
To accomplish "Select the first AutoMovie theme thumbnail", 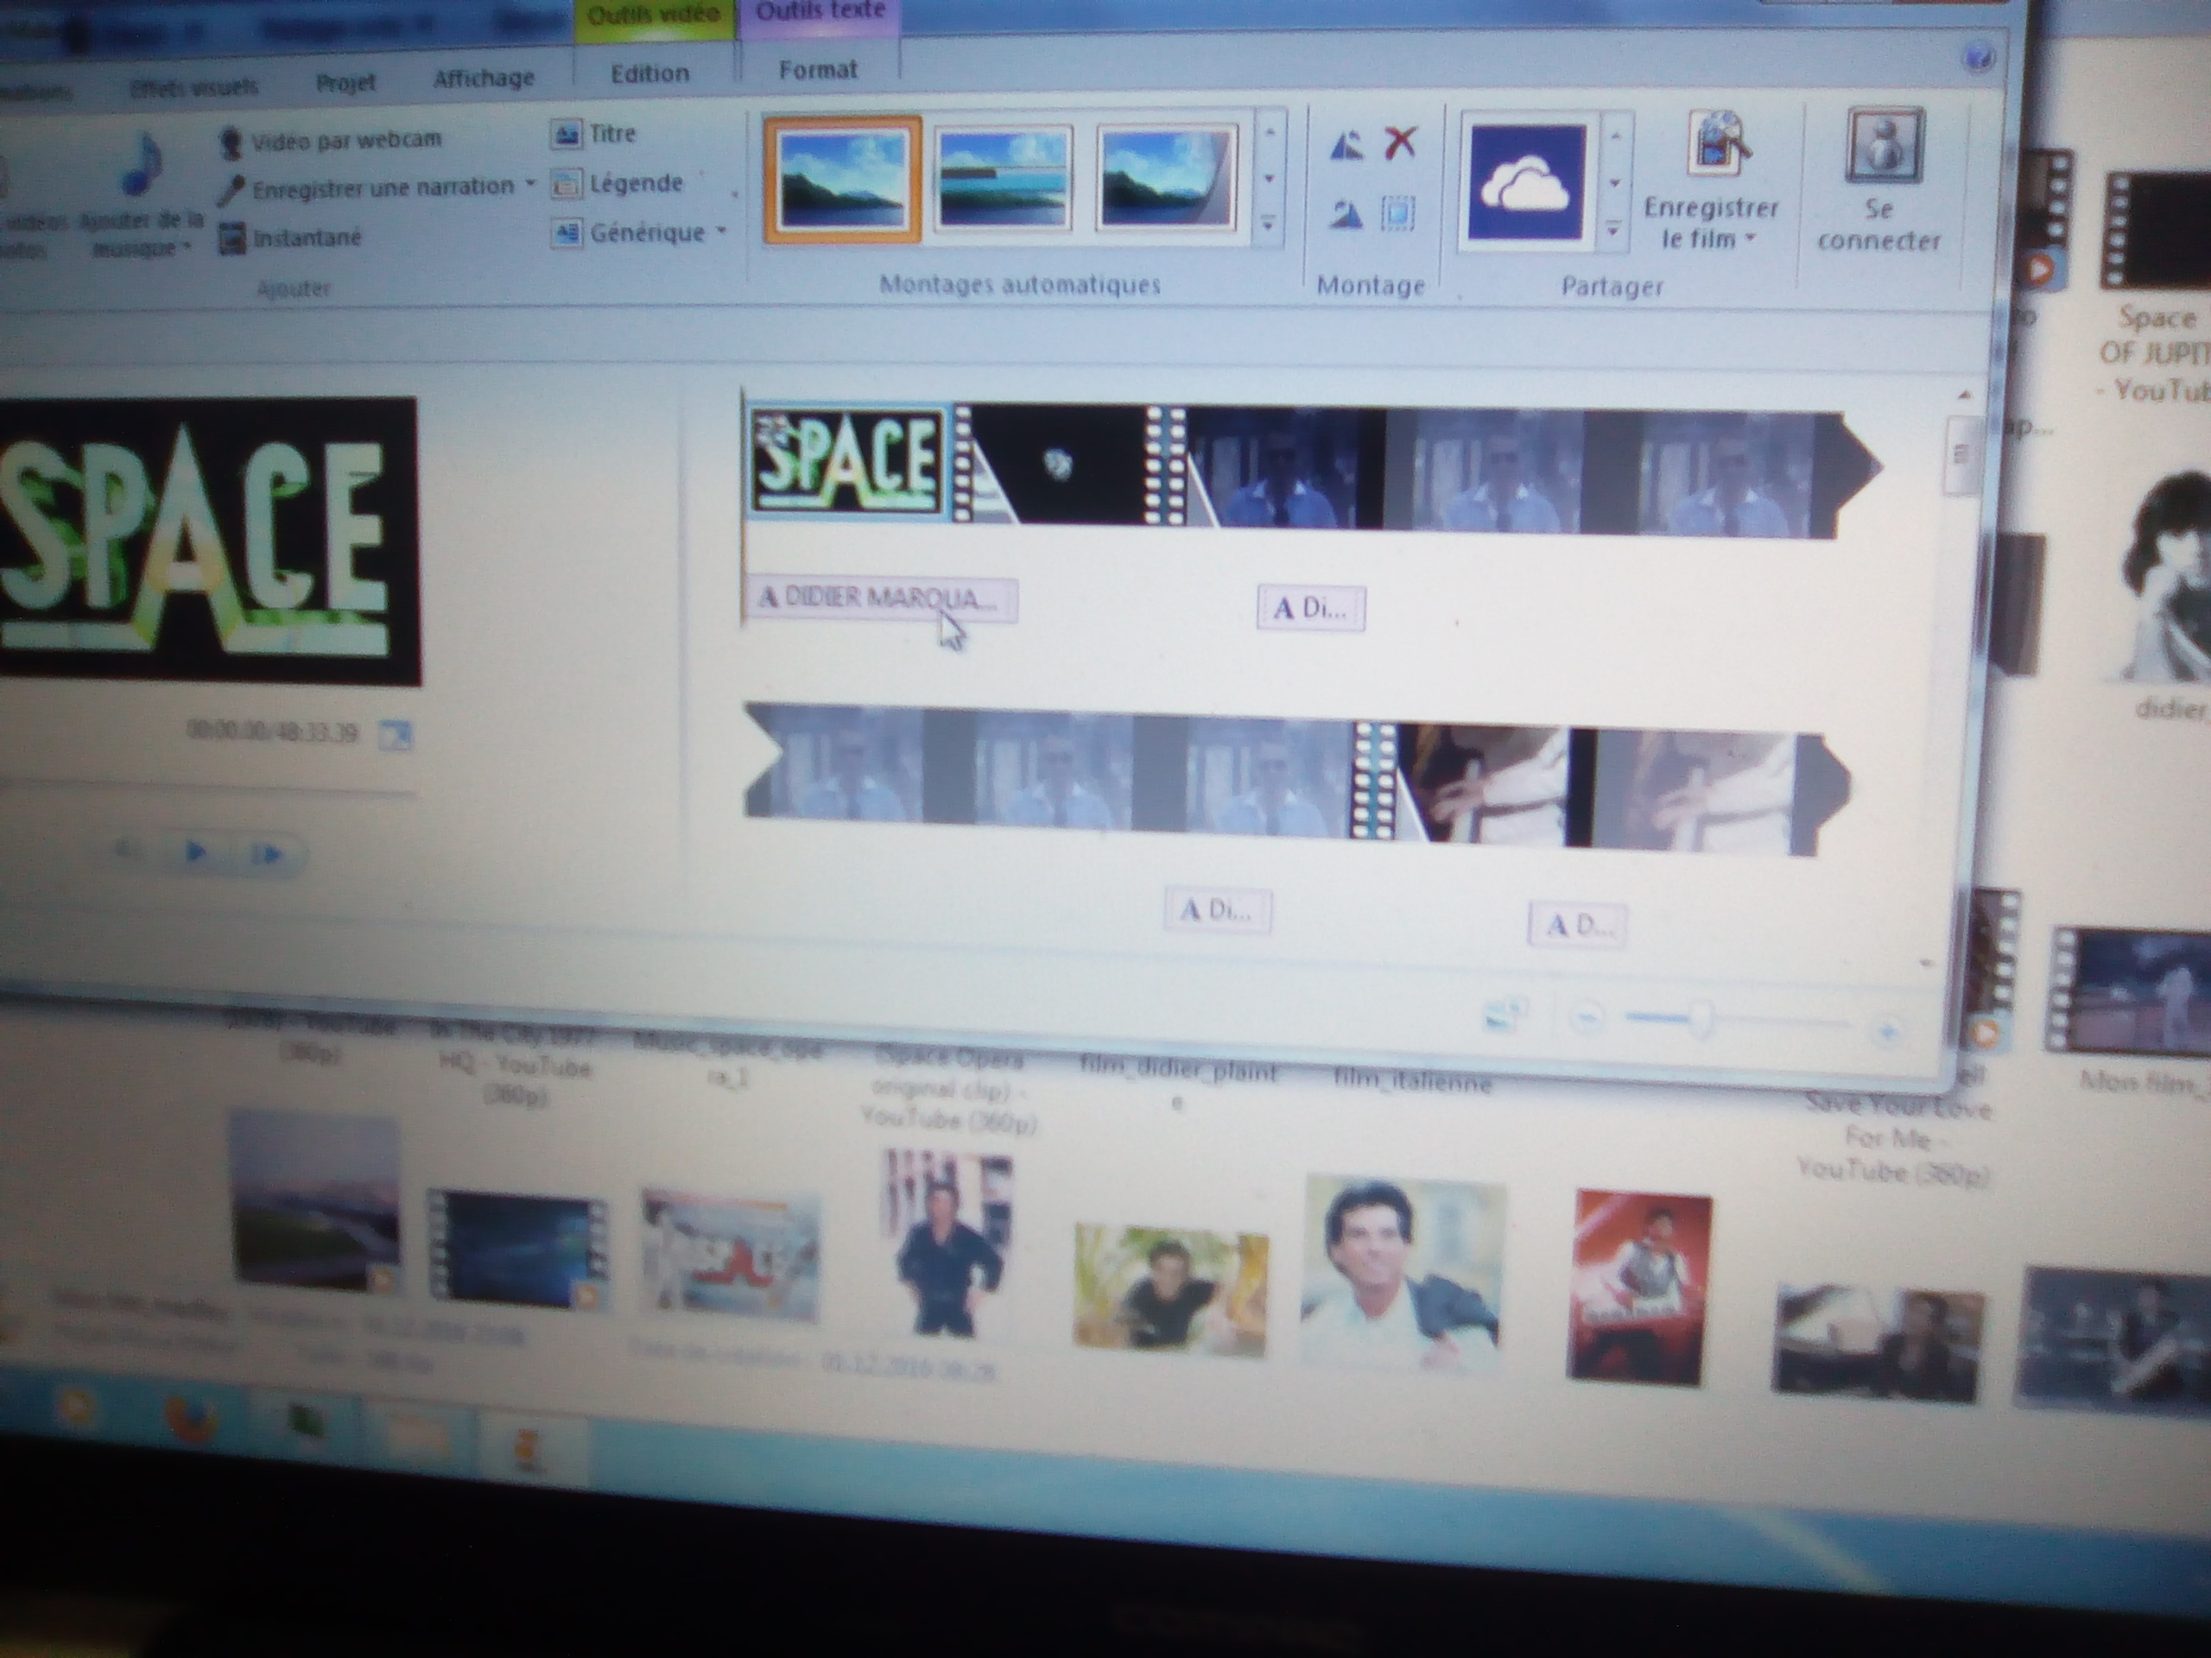I will point(844,180).
